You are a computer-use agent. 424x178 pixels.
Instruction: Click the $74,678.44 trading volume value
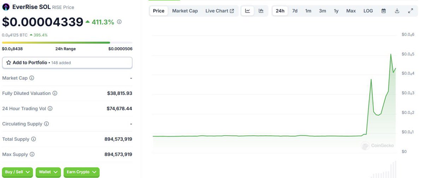(119, 108)
